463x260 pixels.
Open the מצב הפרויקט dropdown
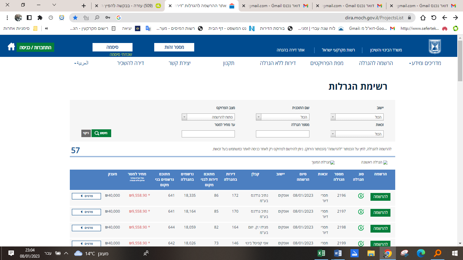208,117
